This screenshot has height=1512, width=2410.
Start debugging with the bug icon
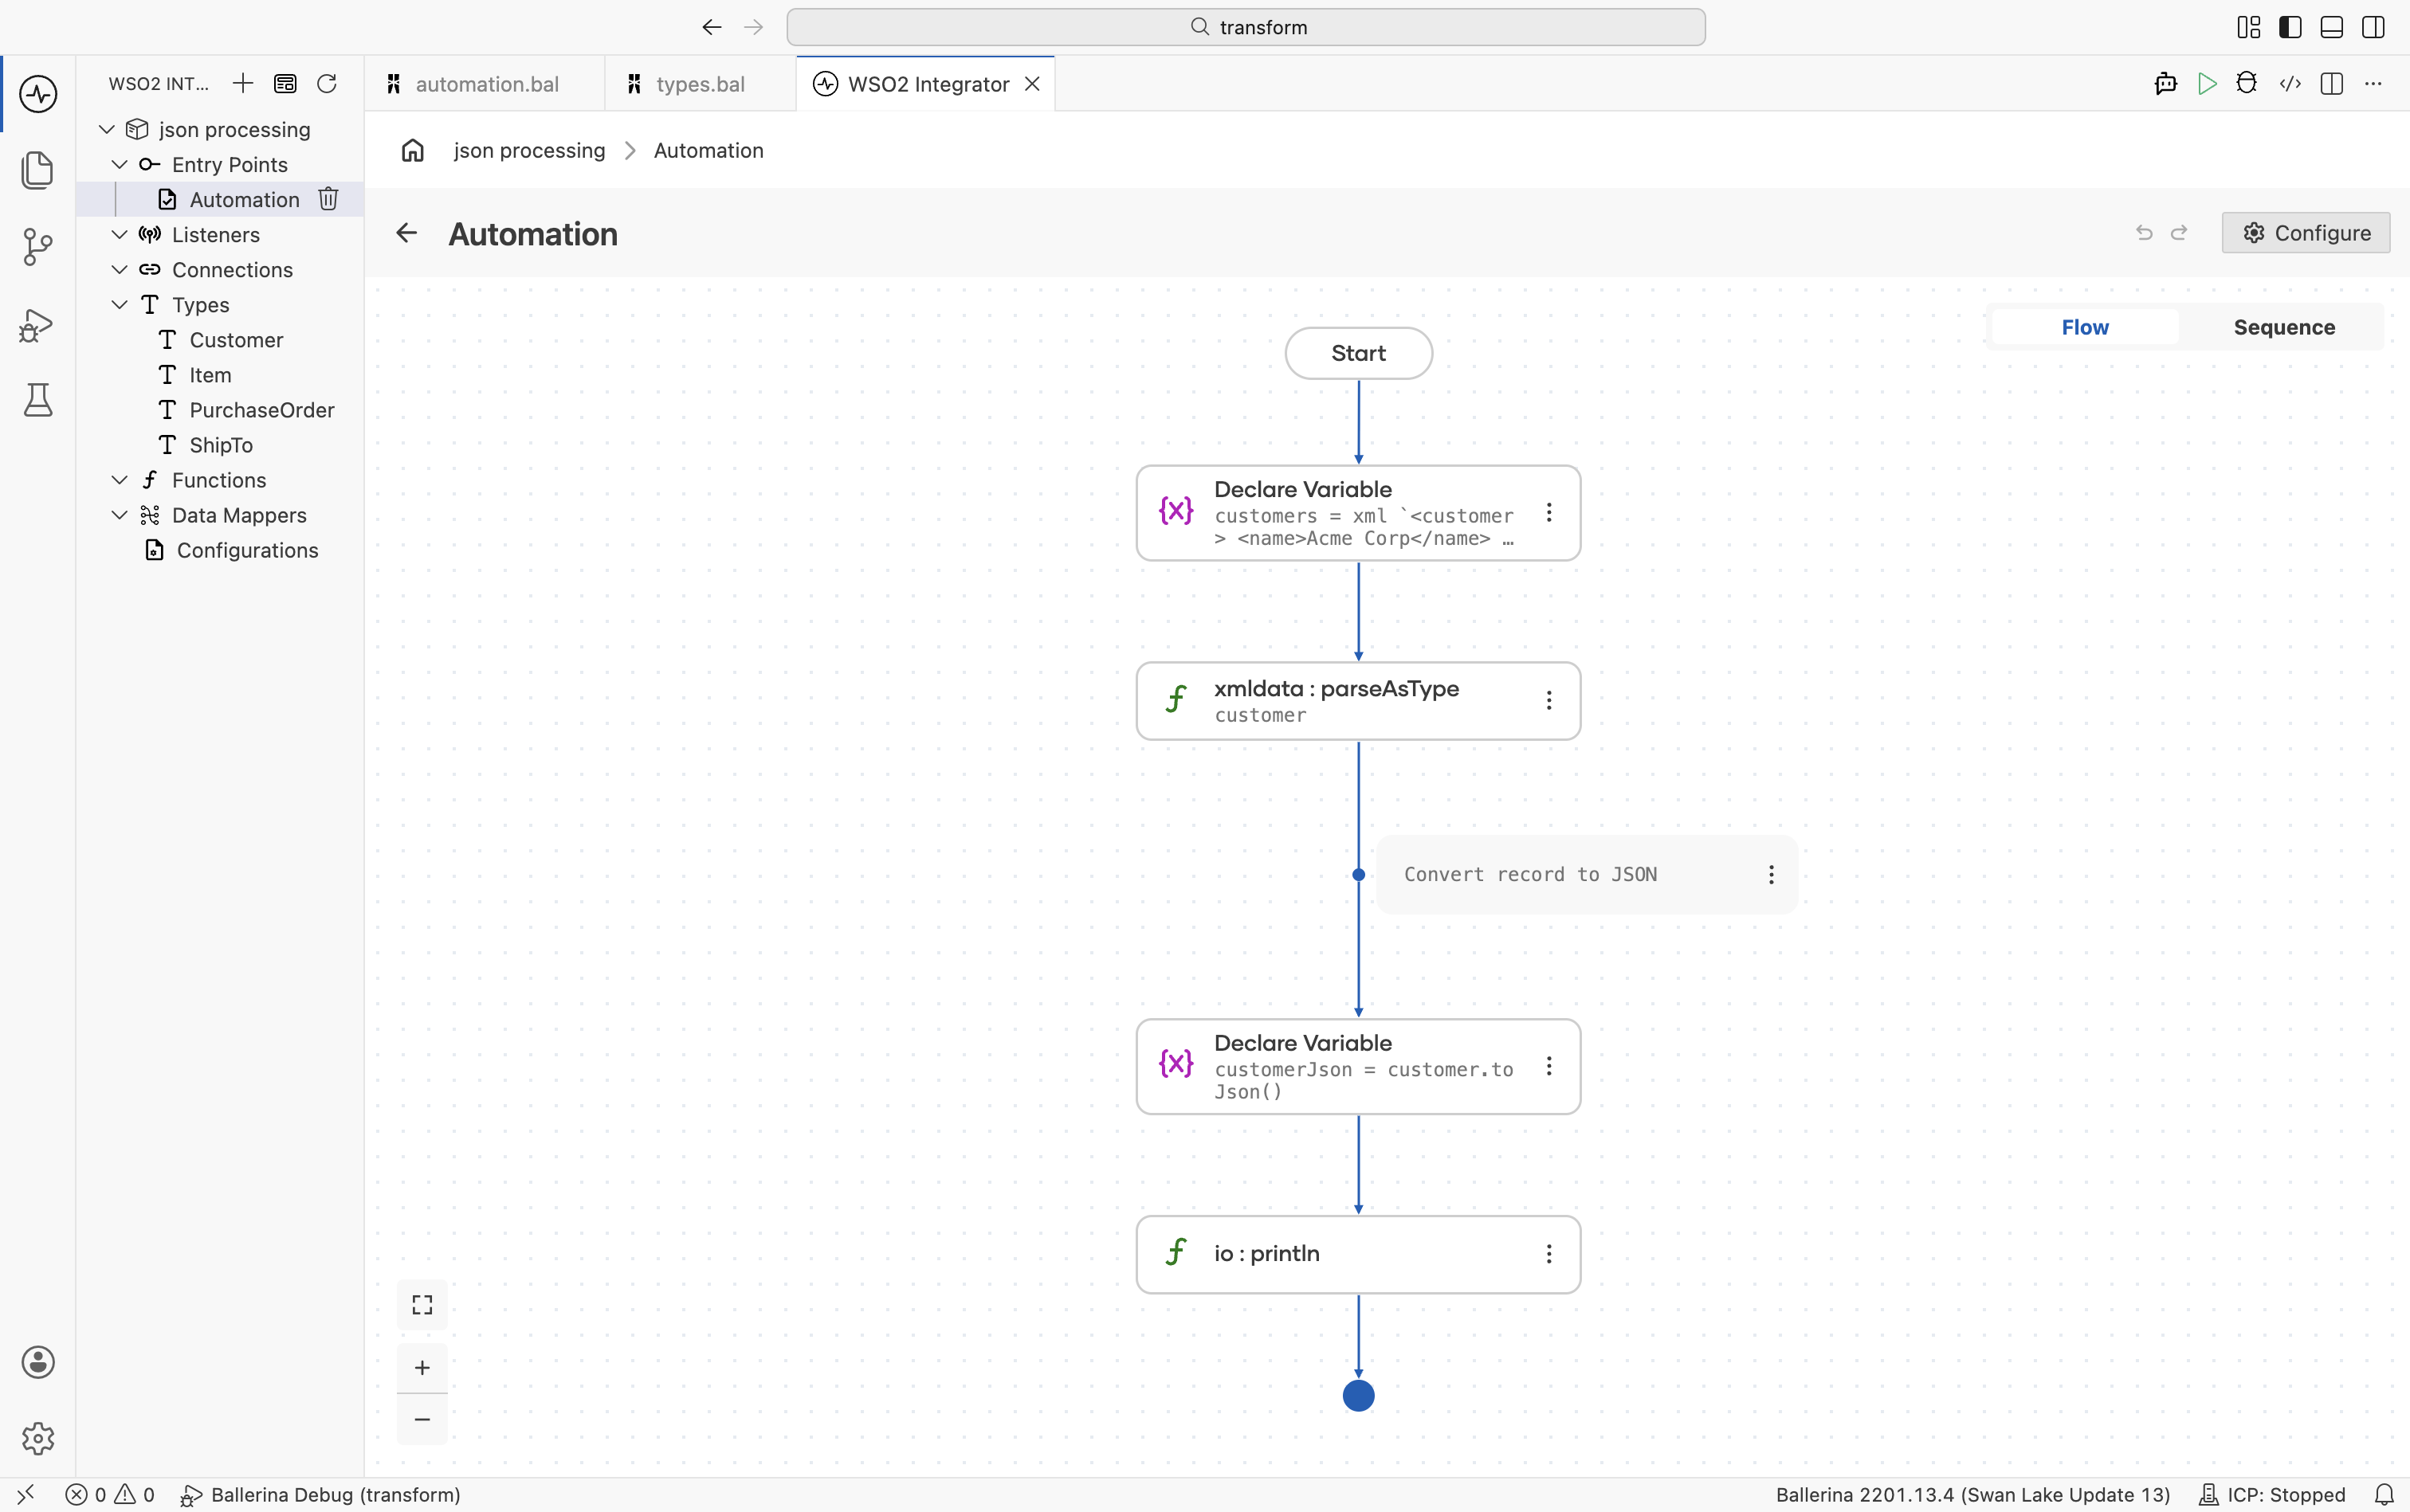(2247, 83)
